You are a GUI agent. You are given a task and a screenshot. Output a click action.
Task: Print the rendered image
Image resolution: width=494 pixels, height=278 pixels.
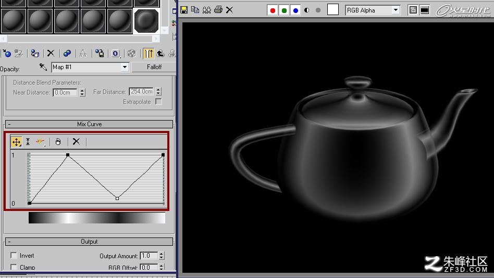218,10
